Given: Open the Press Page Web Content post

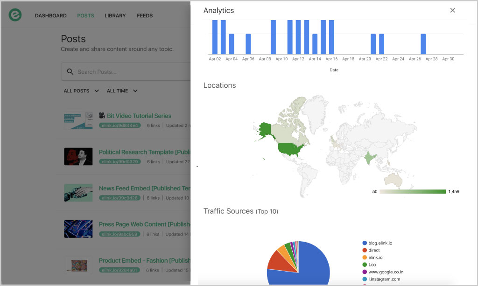Looking at the screenshot, I should coord(145,224).
